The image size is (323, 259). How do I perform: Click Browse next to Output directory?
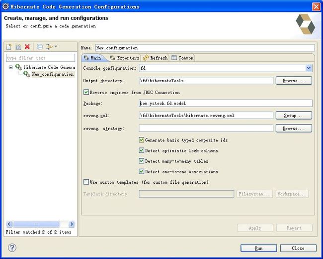pos(294,81)
